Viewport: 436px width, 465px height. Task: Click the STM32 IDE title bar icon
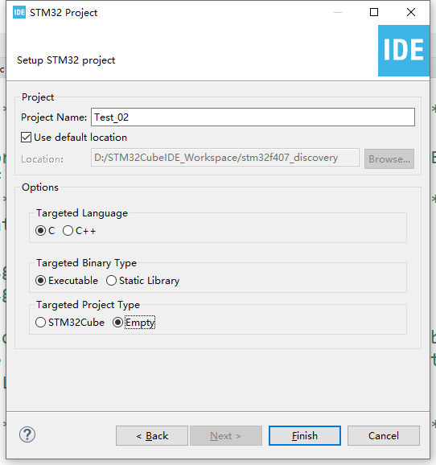pyautogui.click(x=19, y=12)
